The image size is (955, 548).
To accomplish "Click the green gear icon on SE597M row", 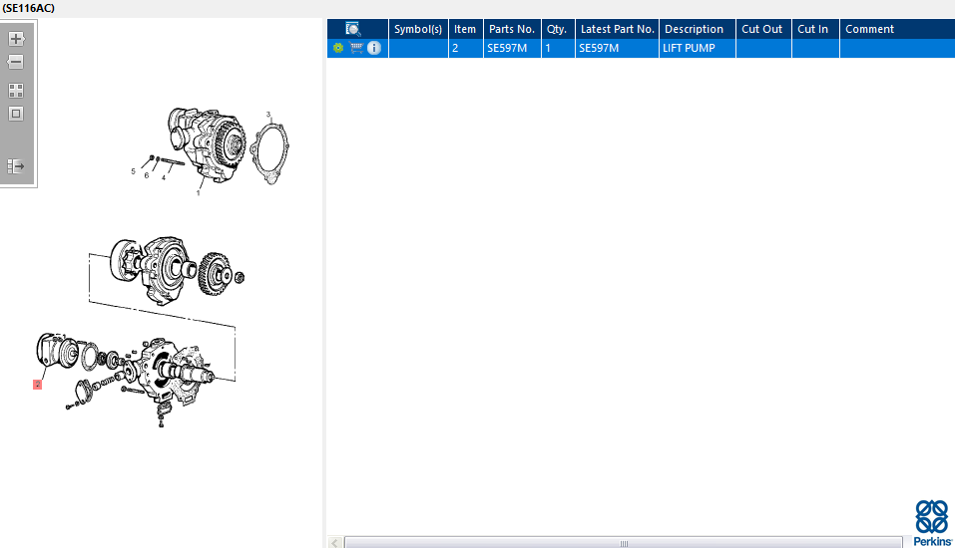I will (x=338, y=48).
